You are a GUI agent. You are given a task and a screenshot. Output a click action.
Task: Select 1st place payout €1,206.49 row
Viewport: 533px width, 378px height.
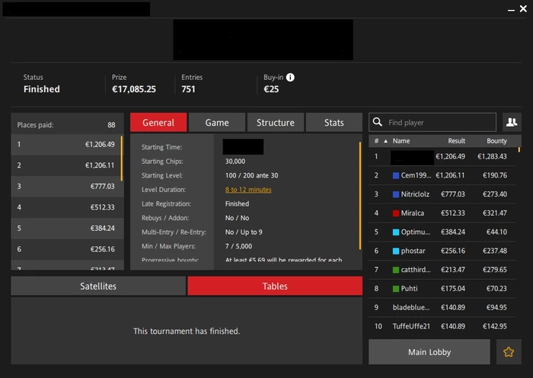tap(66, 145)
